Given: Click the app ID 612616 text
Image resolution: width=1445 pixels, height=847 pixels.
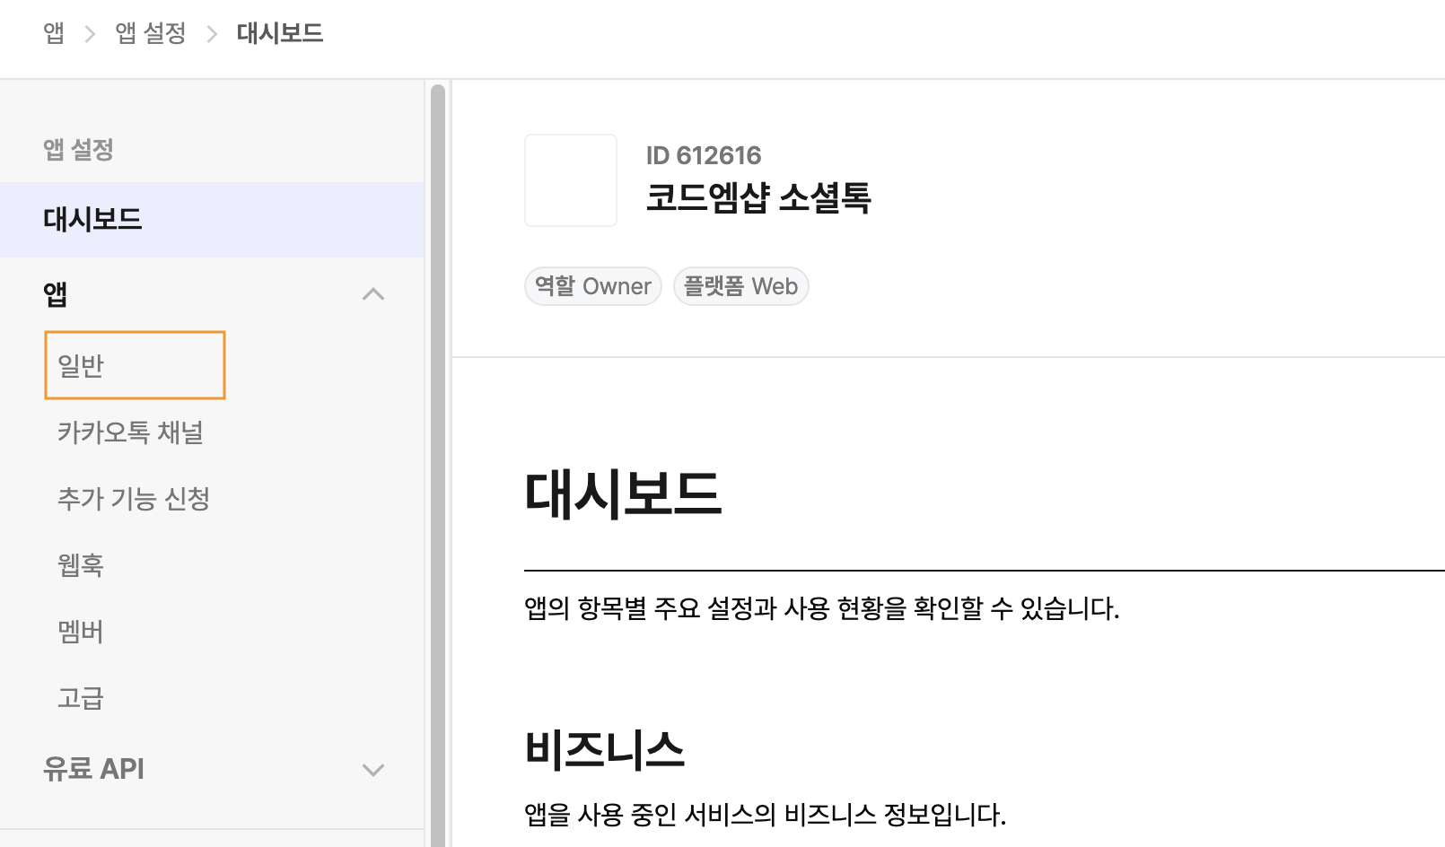Looking at the screenshot, I should coord(704,155).
